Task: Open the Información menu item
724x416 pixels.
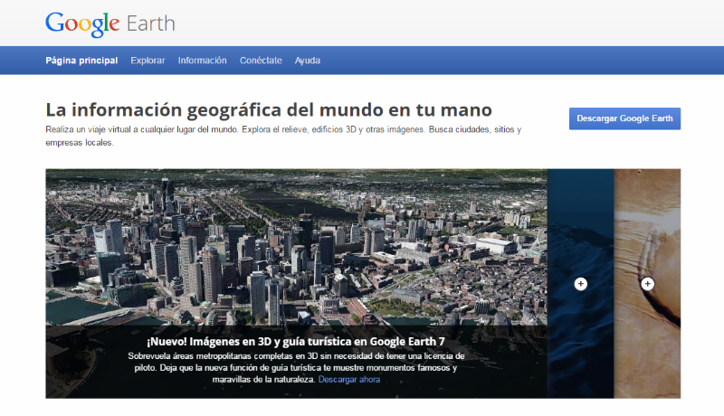Action: [x=202, y=61]
